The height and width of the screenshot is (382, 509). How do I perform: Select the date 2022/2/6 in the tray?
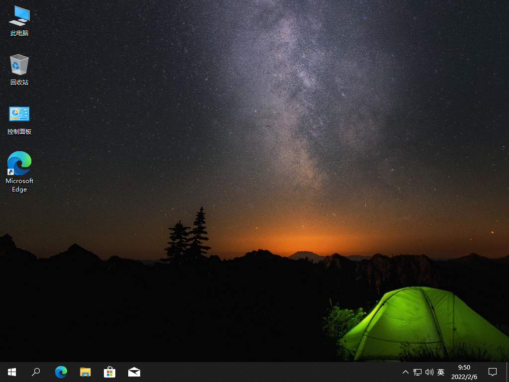tap(464, 376)
